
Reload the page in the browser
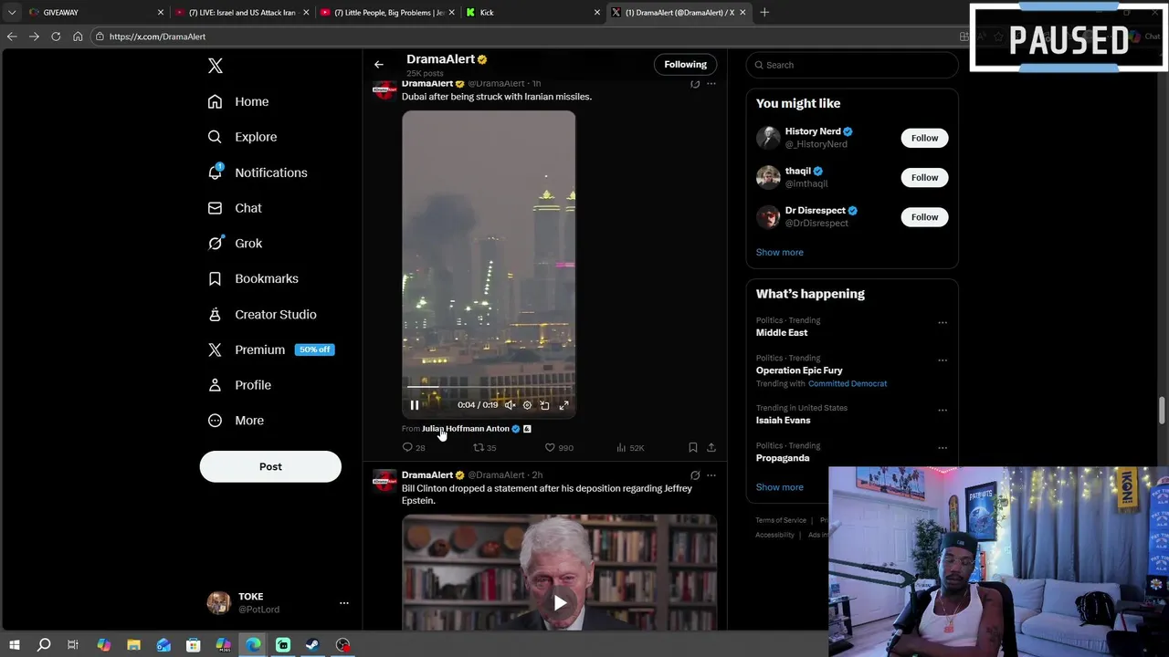(x=56, y=36)
